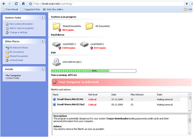The width and height of the screenshot is (193, 137).
Task: Open the other bookmarks folder
Action: (188, 9)
